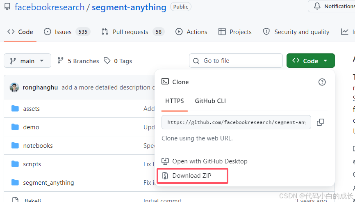The height and width of the screenshot is (202, 355).
Task: Open the Issues tab
Action: click(67, 32)
